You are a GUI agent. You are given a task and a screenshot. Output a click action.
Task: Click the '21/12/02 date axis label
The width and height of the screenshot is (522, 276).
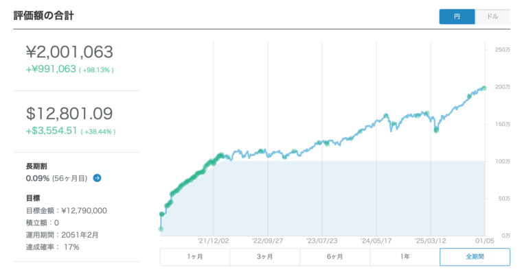point(213,240)
